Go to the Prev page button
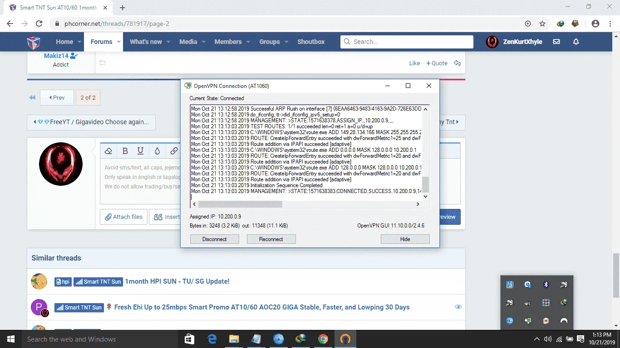The image size is (620, 348). coord(57,97)
